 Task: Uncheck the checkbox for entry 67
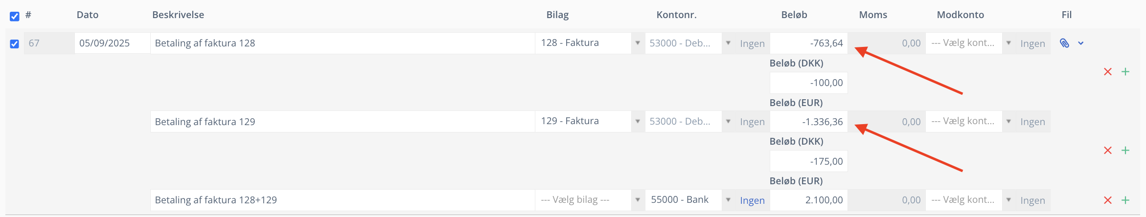15,44
